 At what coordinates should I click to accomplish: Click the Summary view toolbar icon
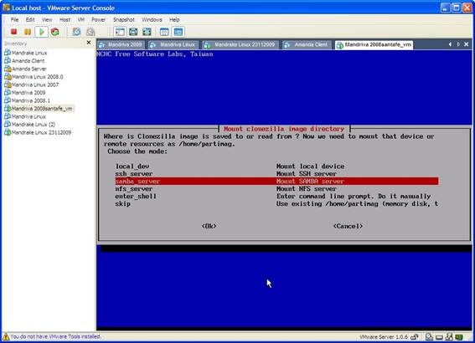pyautogui.click(x=164, y=32)
